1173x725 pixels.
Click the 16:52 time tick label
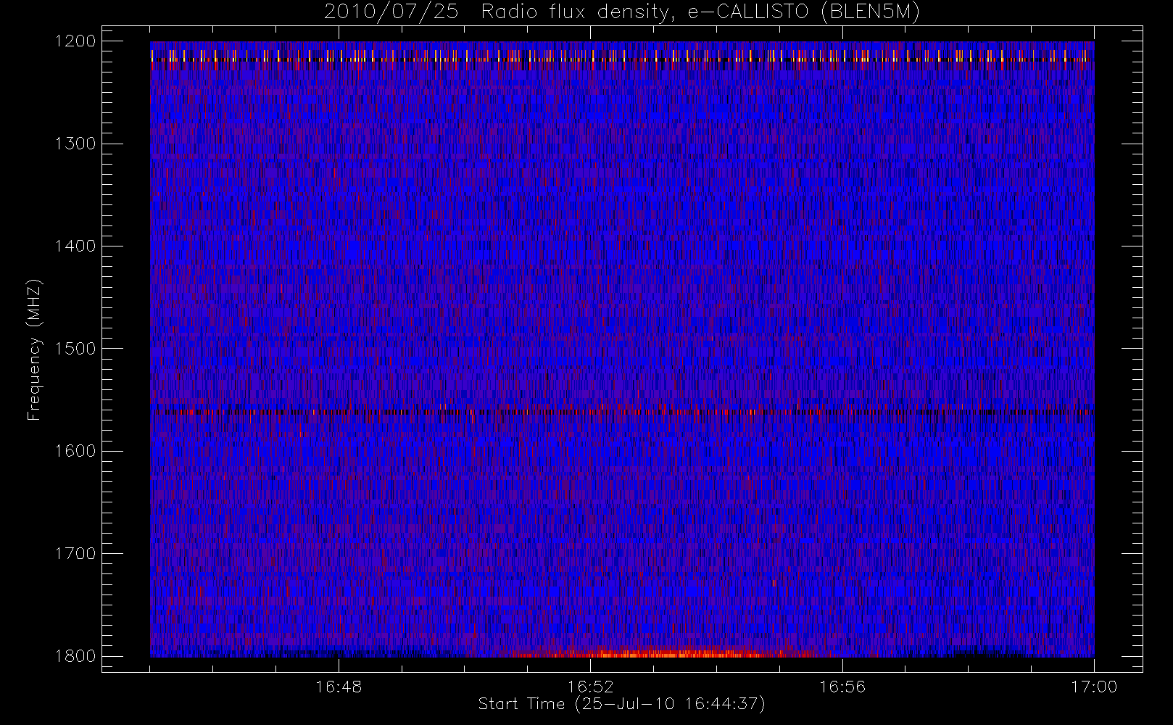(x=590, y=687)
